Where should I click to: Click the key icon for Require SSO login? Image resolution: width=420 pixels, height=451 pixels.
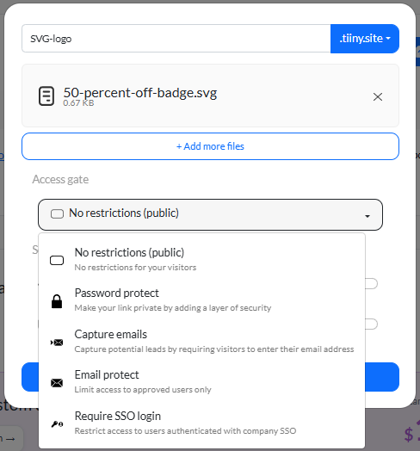[57, 424]
